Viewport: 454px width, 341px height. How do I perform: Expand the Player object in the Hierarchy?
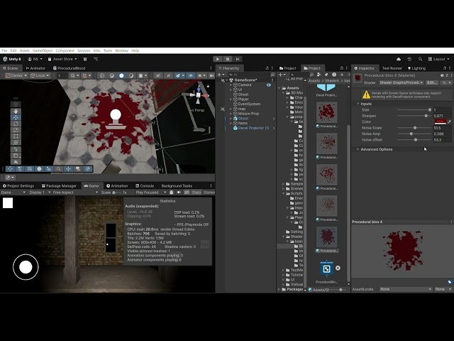[231, 99]
